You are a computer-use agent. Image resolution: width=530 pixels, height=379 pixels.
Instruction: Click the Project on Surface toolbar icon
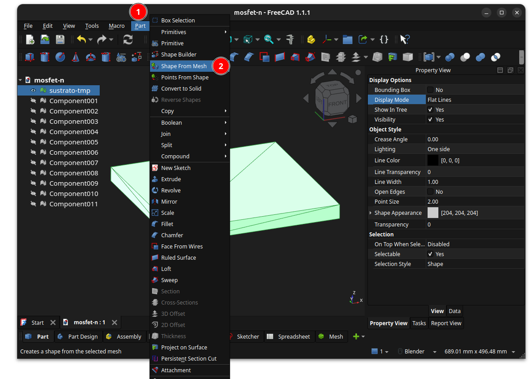point(393,57)
